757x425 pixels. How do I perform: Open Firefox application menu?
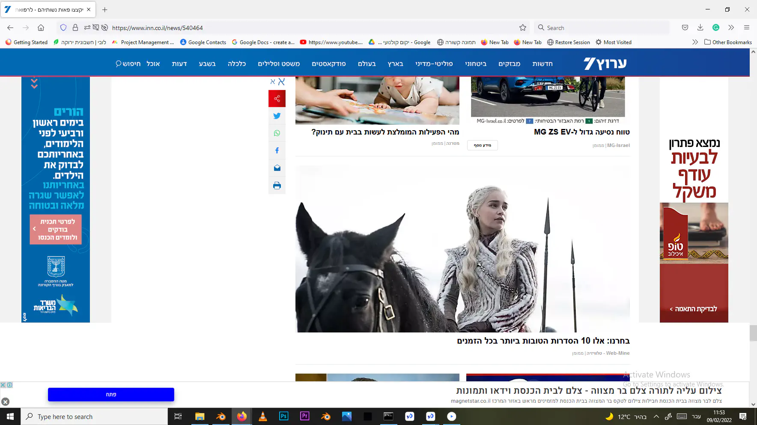click(x=747, y=28)
